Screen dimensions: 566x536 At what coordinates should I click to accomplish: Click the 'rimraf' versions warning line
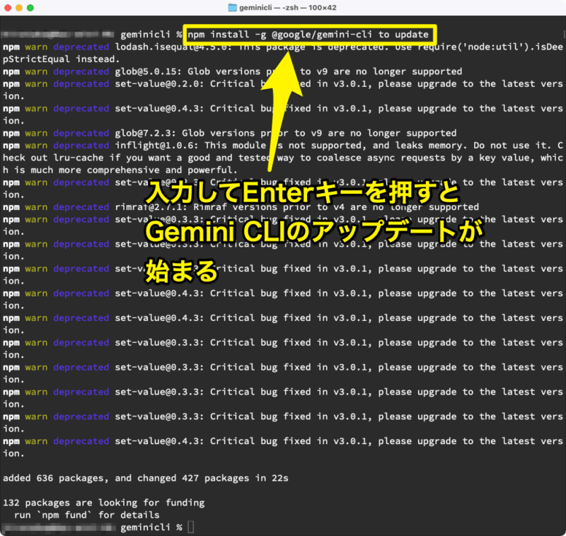coord(241,207)
